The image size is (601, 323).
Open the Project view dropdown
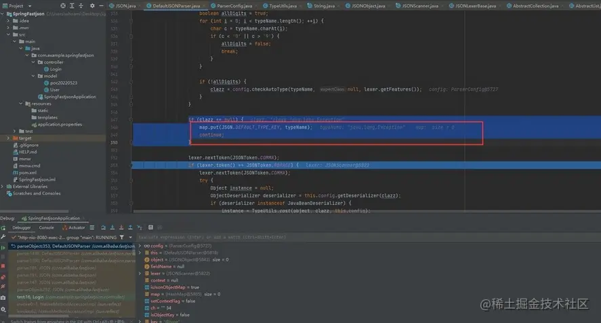click(x=30, y=5)
